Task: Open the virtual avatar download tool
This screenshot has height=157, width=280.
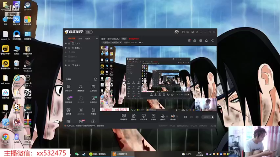Action: click(81, 111)
